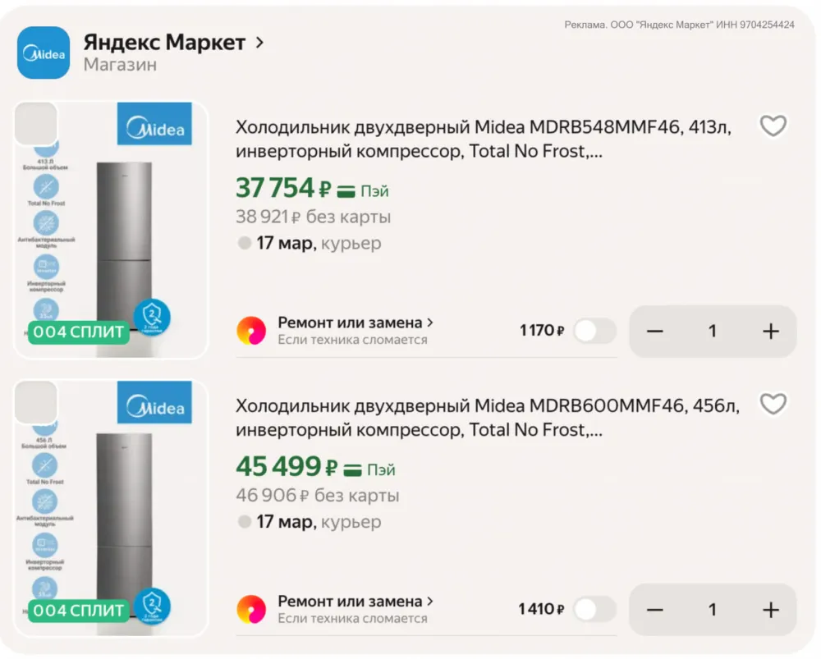Image resolution: width=821 pixels, height=659 pixels.
Task: Increase quantity of first fridge with plus
Action: click(770, 331)
